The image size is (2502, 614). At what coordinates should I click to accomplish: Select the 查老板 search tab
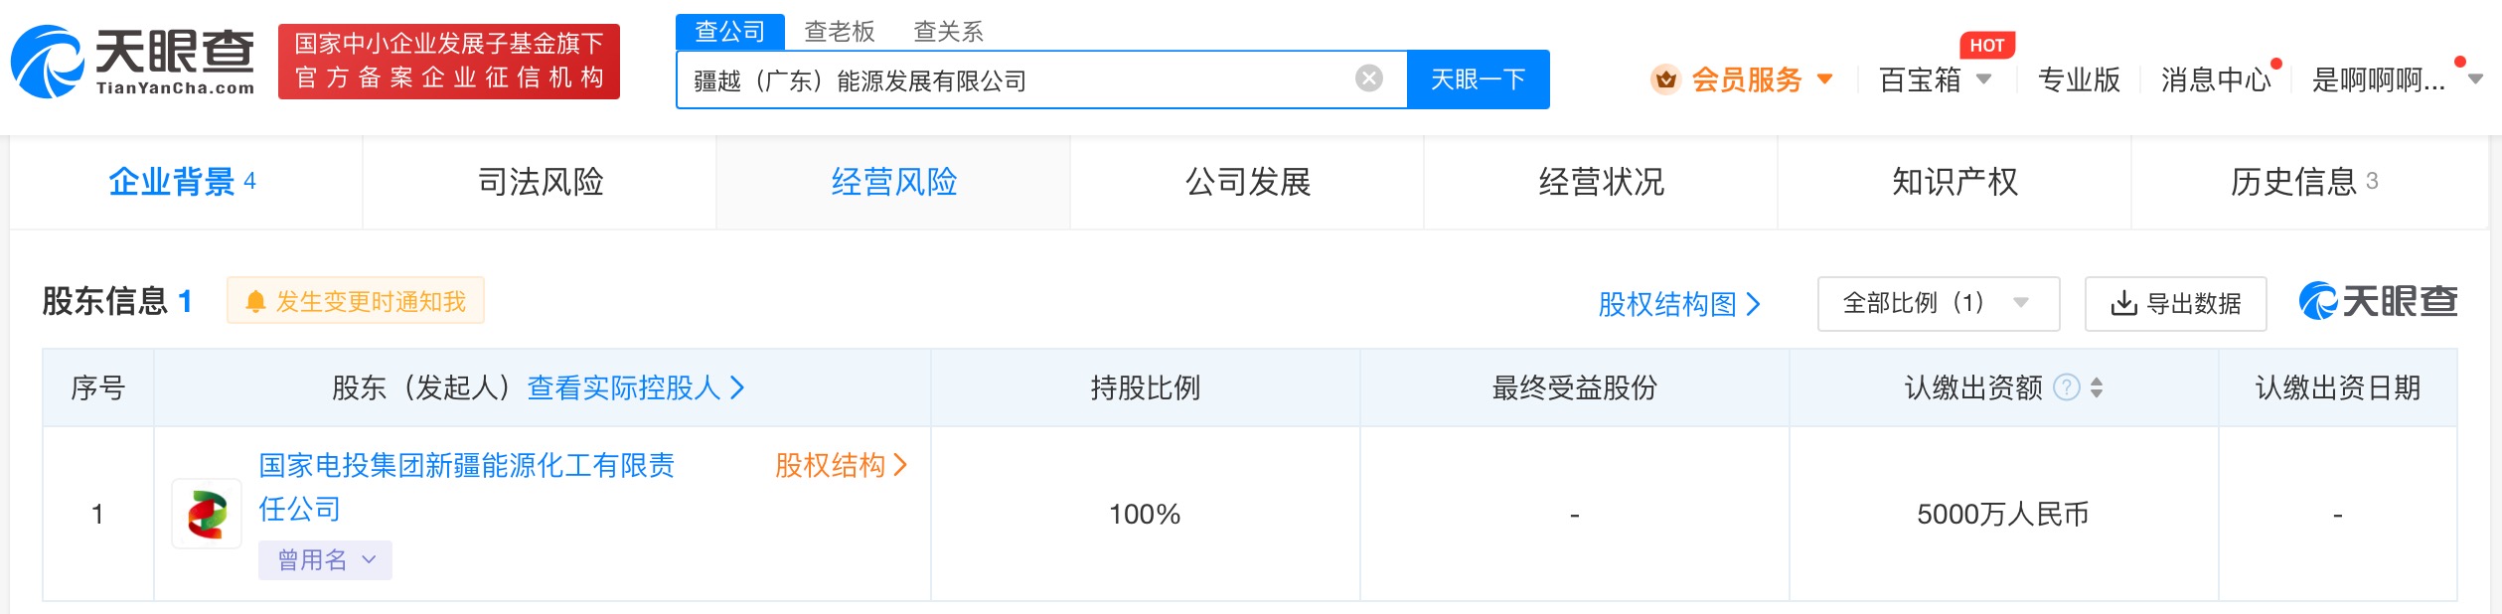pos(839,32)
